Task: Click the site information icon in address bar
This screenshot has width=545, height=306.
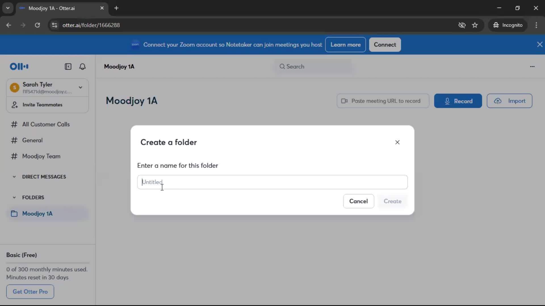Action: [x=54, y=25]
